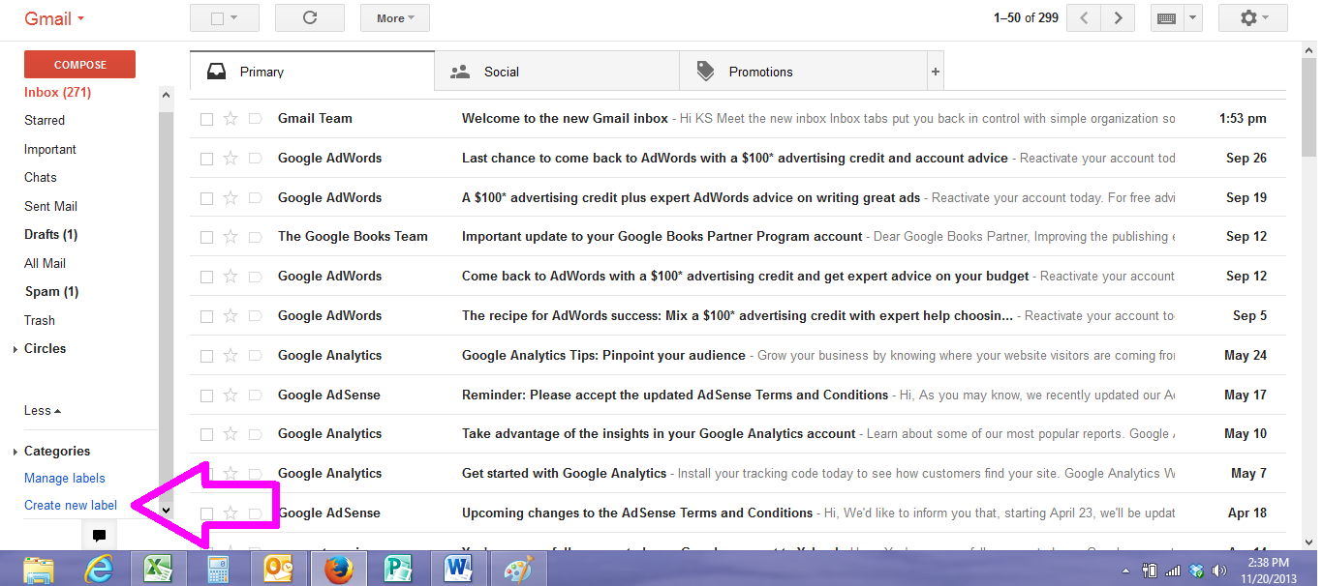Select the Google Books Team message checkbox
This screenshot has width=1323, height=586.
coord(206,237)
